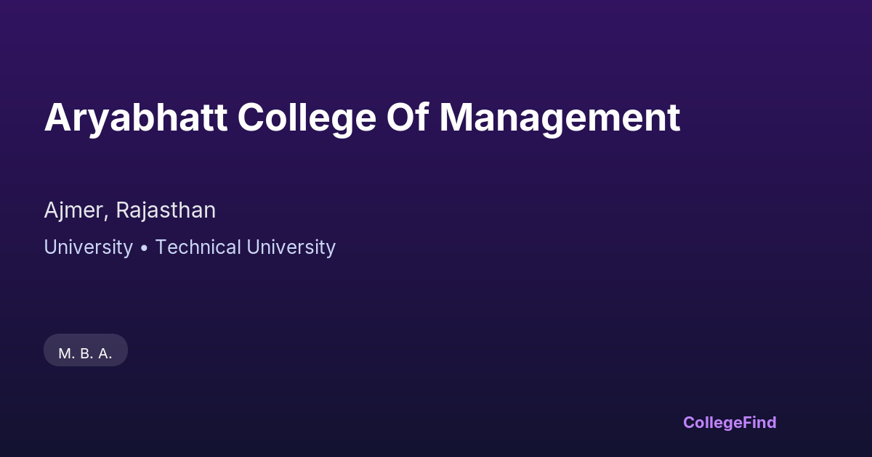Click the letter B in the course pill
The height and width of the screenshot is (457, 872).
[86, 353]
